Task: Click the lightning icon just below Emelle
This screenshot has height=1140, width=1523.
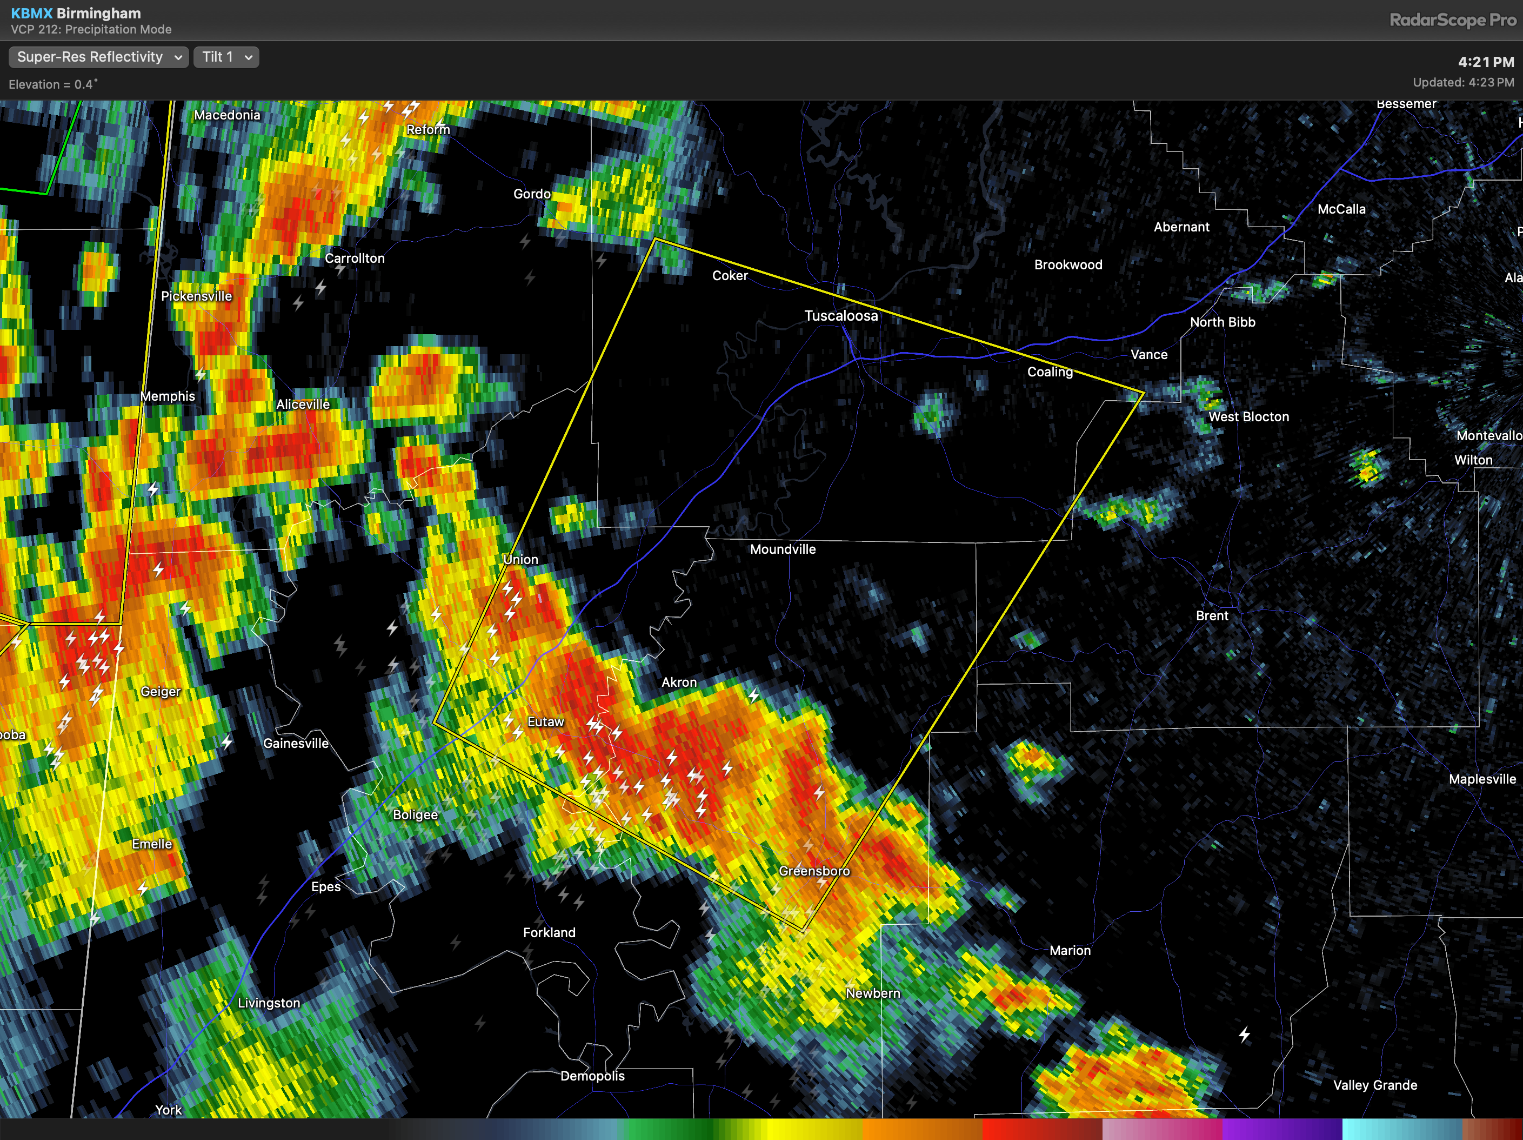Action: point(143,888)
